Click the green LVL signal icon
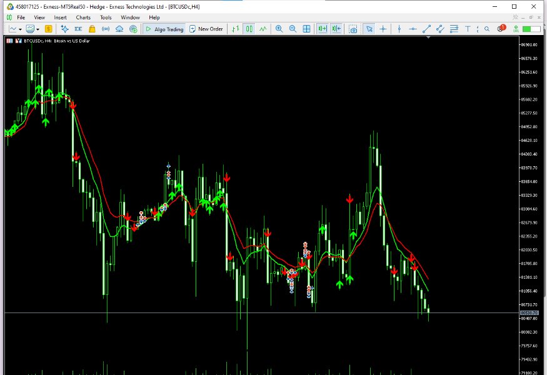 point(516,29)
